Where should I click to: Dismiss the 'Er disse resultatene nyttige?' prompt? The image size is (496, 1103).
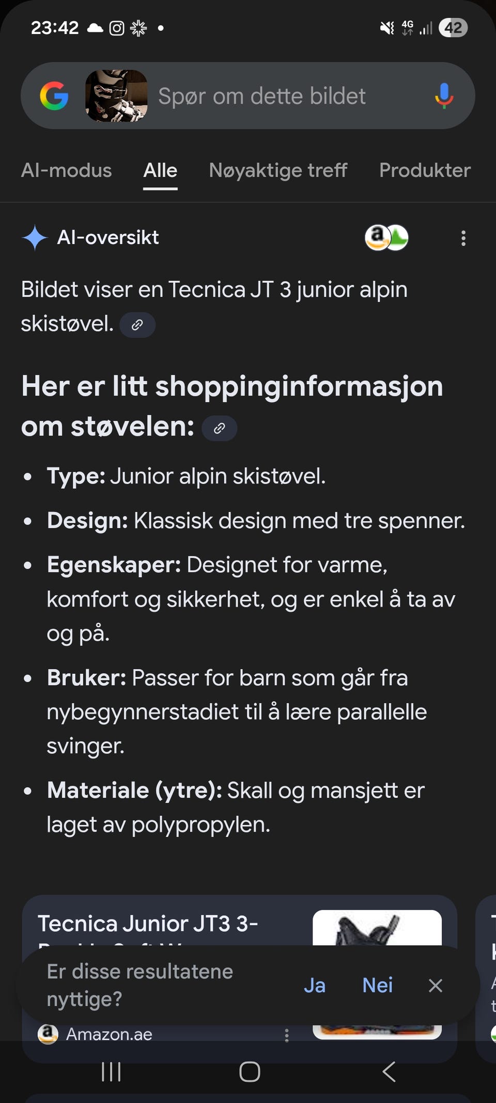436,986
